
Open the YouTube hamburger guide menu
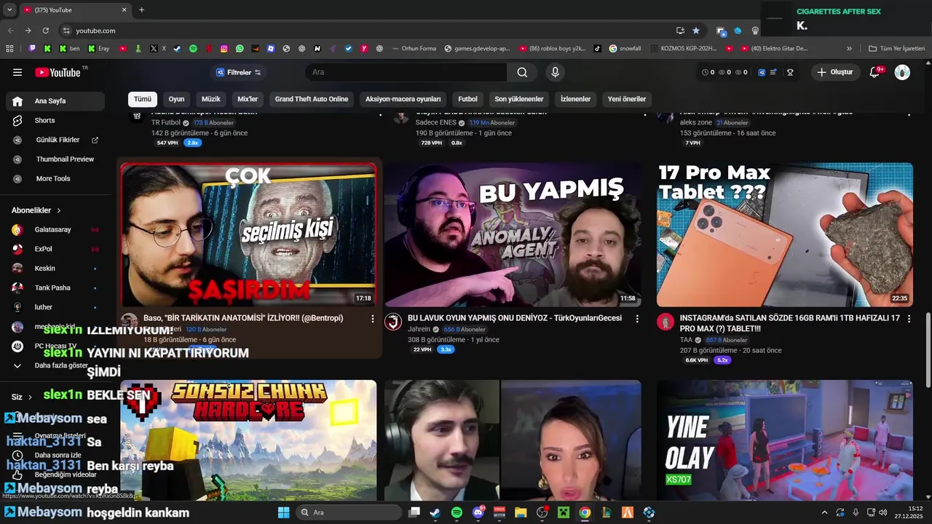point(17,72)
